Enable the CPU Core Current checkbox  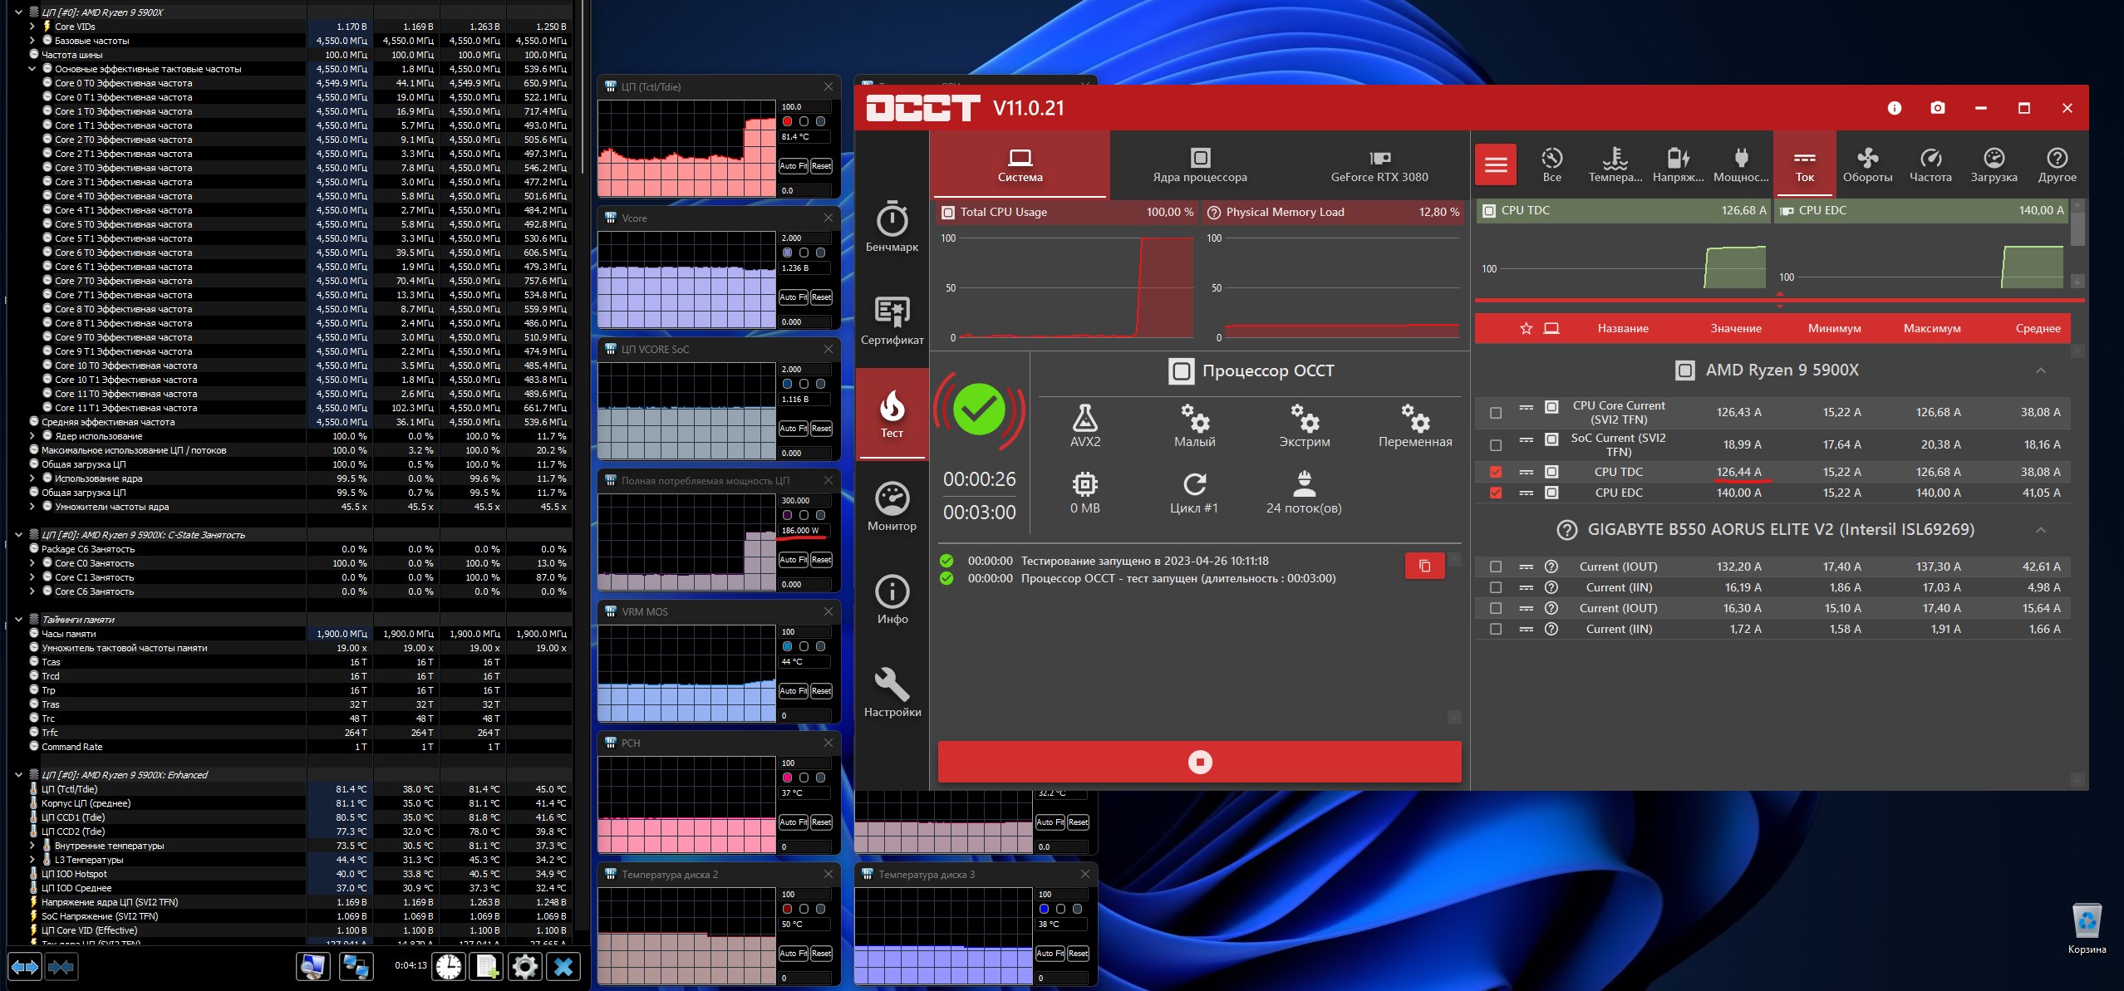[x=1496, y=413]
